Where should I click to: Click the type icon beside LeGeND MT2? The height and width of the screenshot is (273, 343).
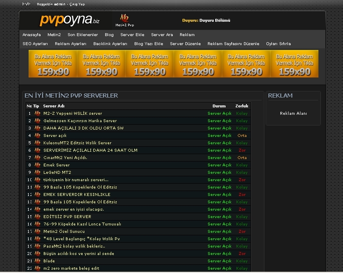(37, 173)
